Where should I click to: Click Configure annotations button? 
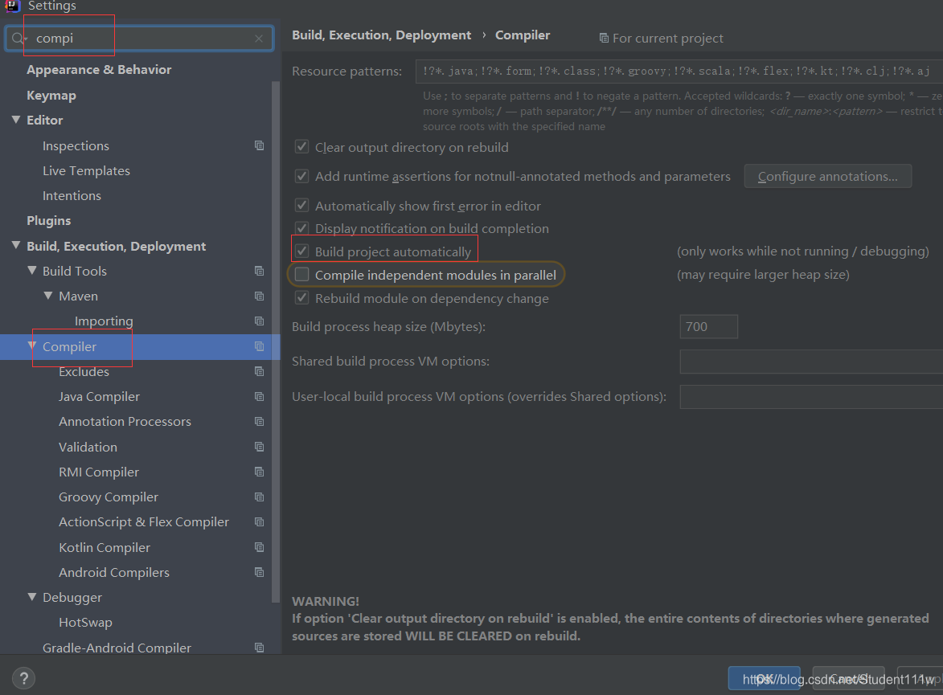click(827, 176)
